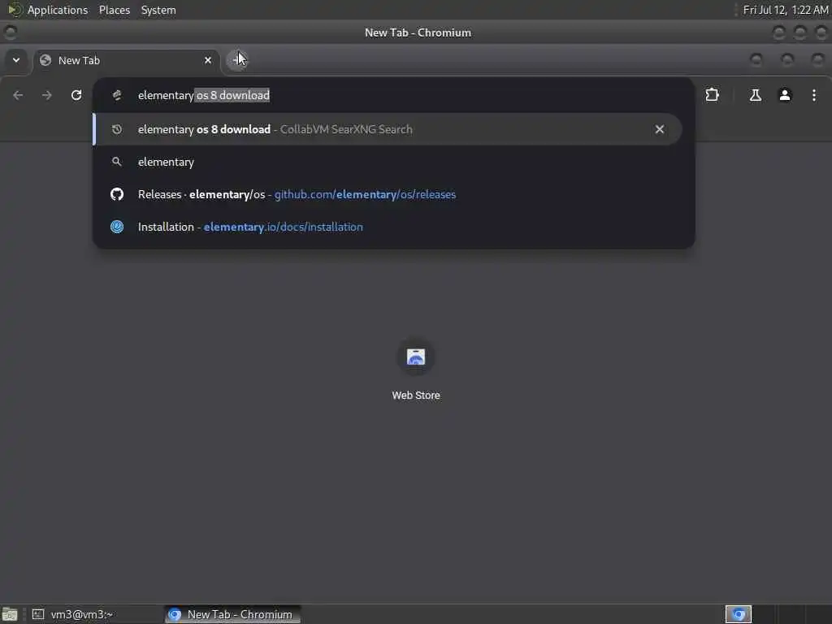
Task: Choose the 'elementary os 8 download' history suggestion
Action: (x=387, y=129)
